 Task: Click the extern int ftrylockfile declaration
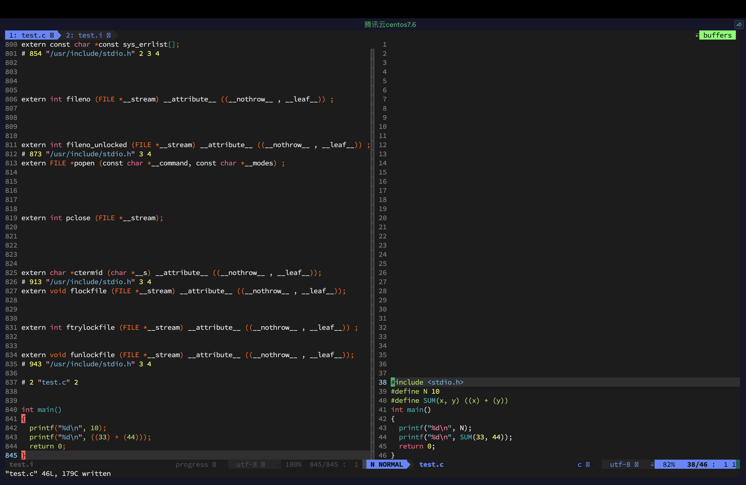[190, 327]
